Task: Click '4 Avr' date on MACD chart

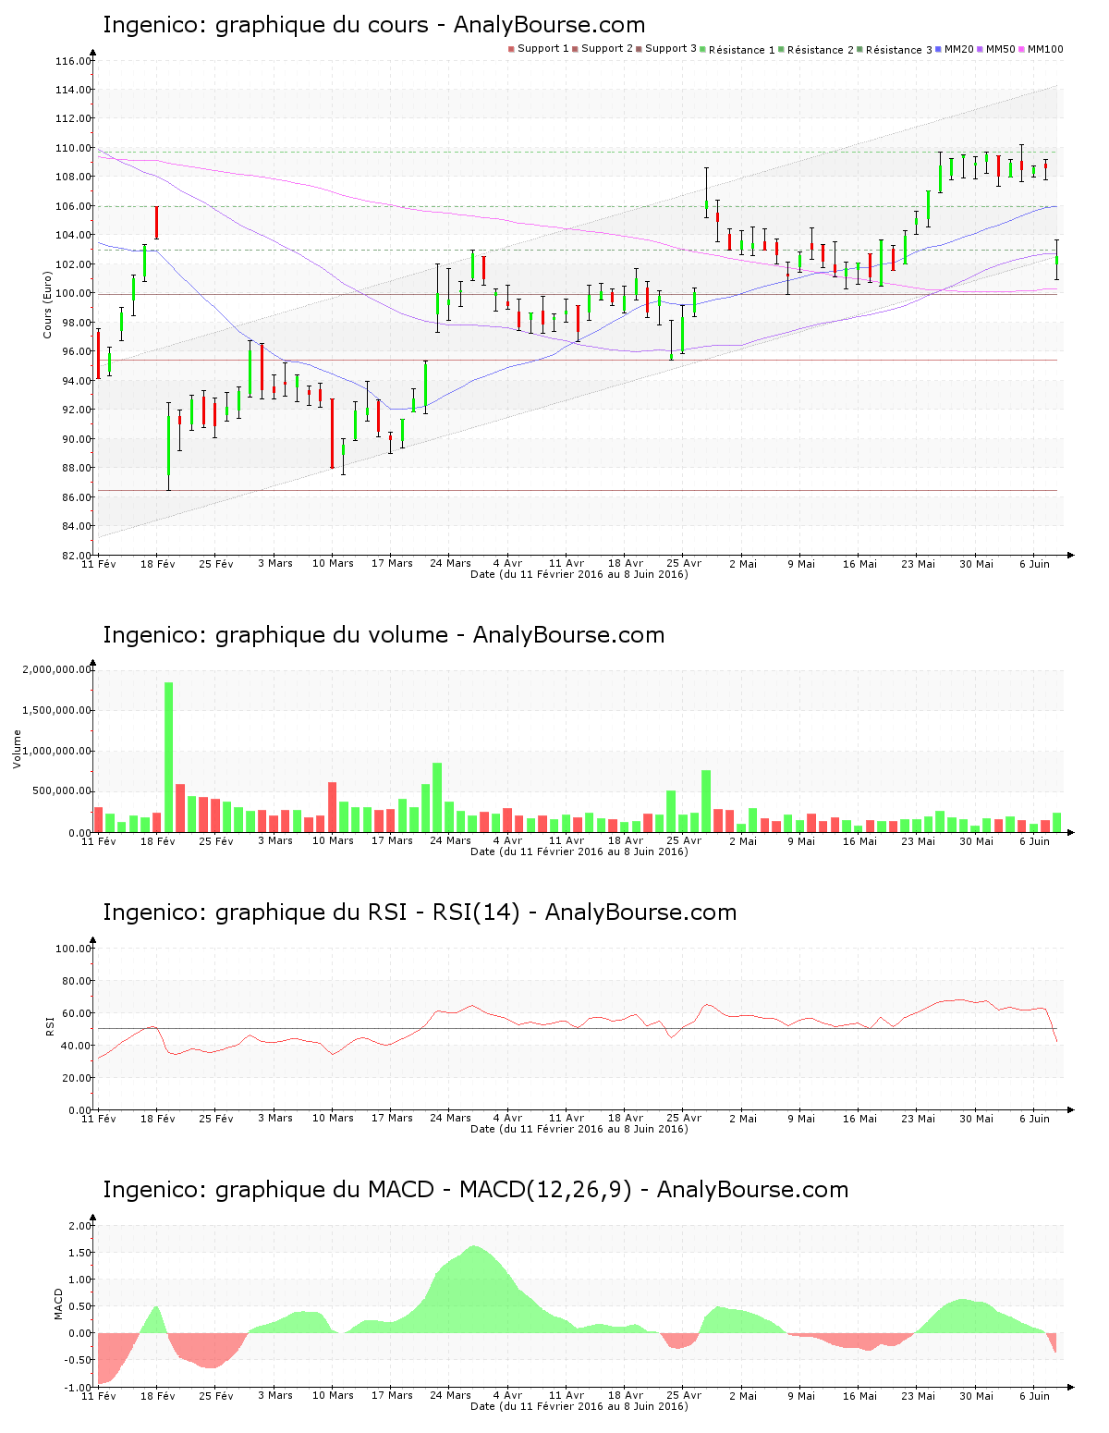Action: click(507, 1396)
